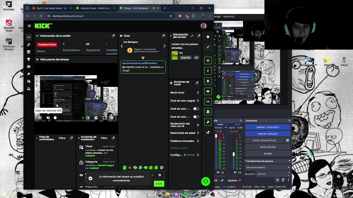Show next chat leaderboard slide arrow
This screenshot has width=353, height=198.
(x=164, y=46)
